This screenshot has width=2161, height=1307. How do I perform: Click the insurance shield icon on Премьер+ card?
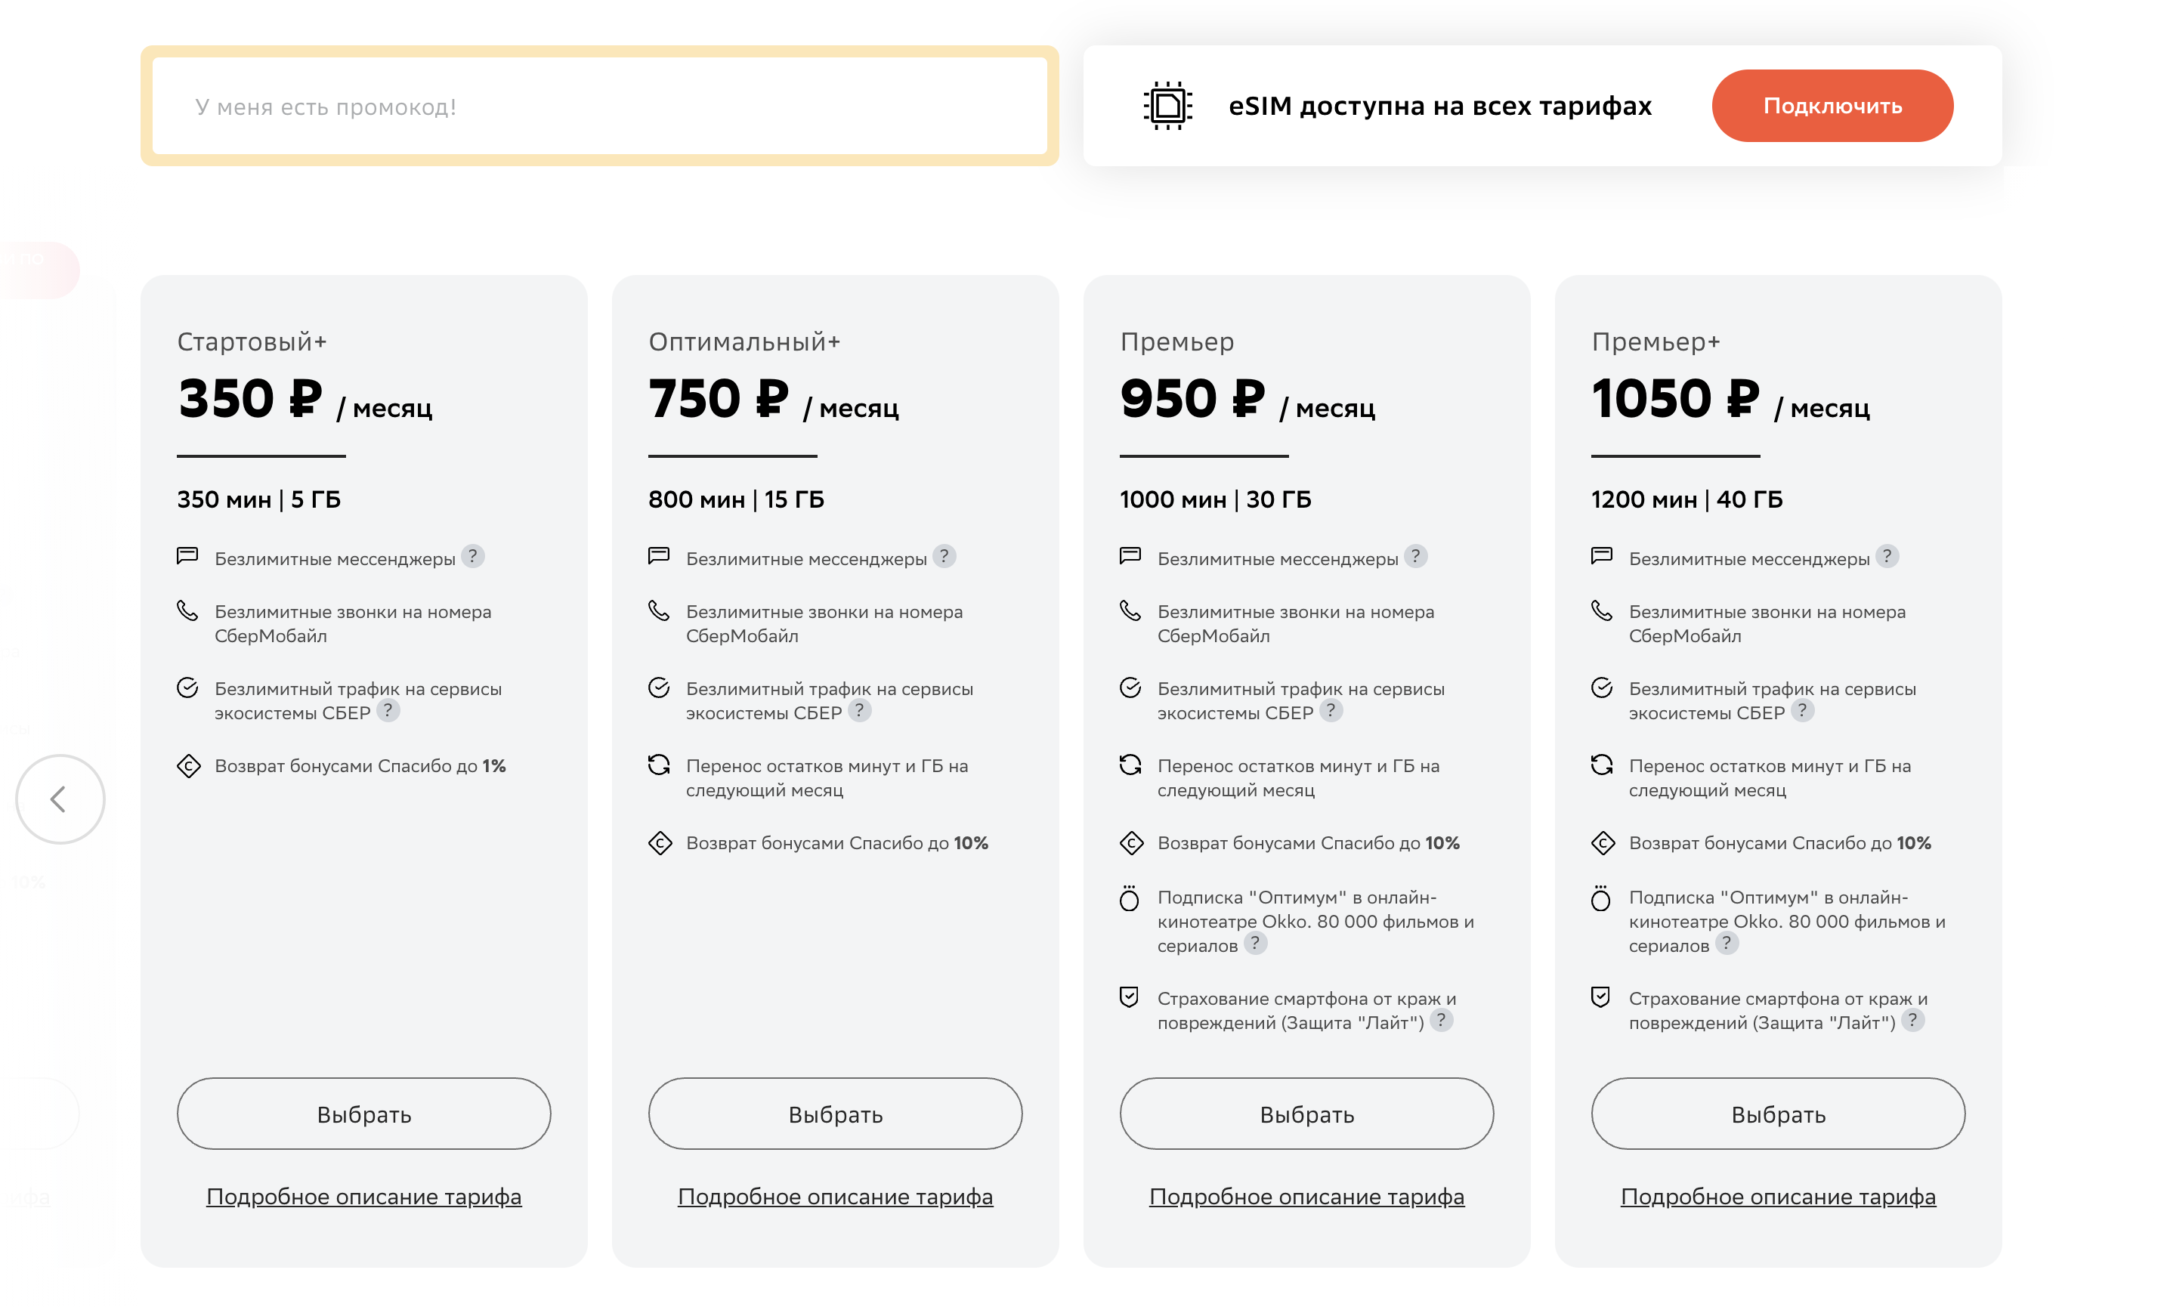pyautogui.click(x=1603, y=997)
